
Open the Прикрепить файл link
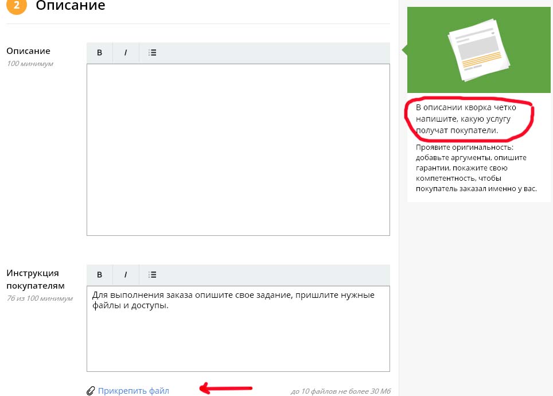(x=134, y=391)
